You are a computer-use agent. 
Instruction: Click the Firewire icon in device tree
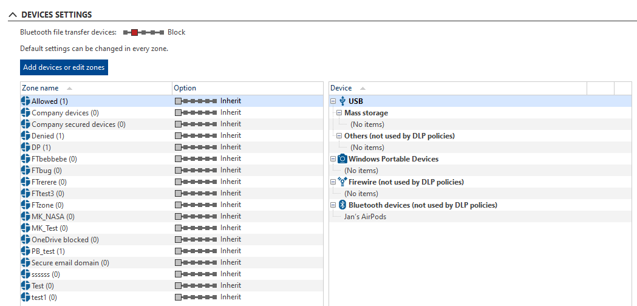click(342, 182)
